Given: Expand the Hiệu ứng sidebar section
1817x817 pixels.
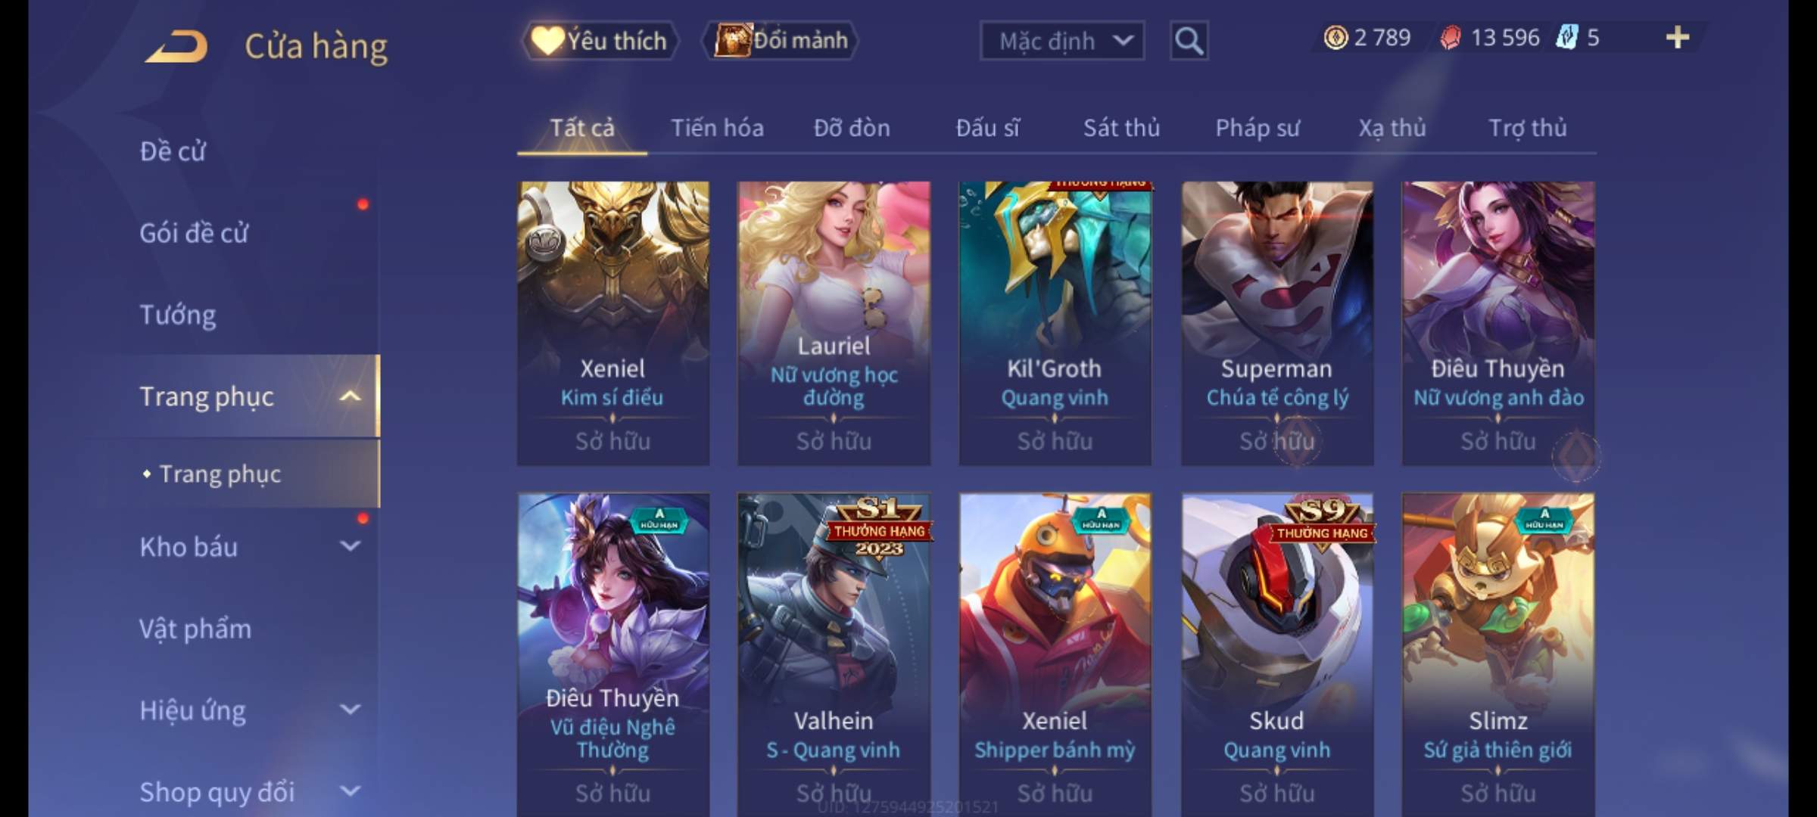Looking at the screenshot, I should click(x=351, y=709).
